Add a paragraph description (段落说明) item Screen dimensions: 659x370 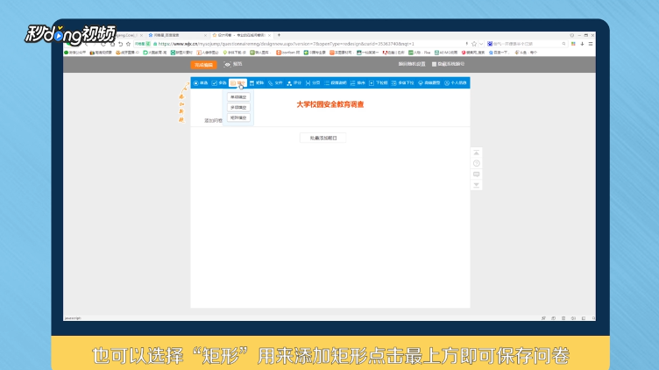click(336, 83)
